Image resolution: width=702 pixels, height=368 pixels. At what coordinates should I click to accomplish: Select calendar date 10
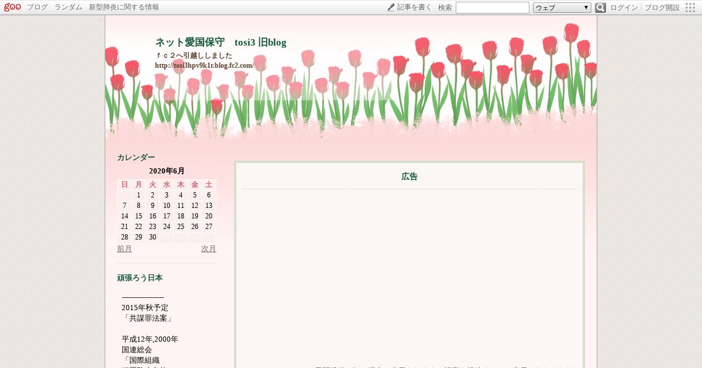tap(167, 206)
